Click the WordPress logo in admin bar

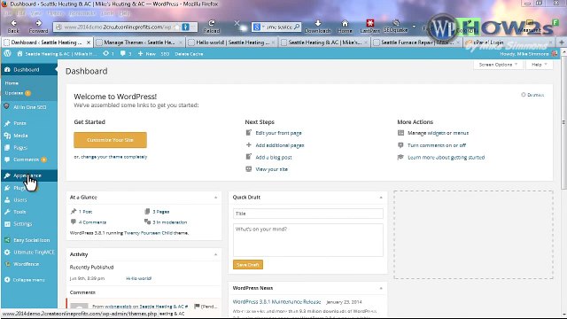coord(7,53)
